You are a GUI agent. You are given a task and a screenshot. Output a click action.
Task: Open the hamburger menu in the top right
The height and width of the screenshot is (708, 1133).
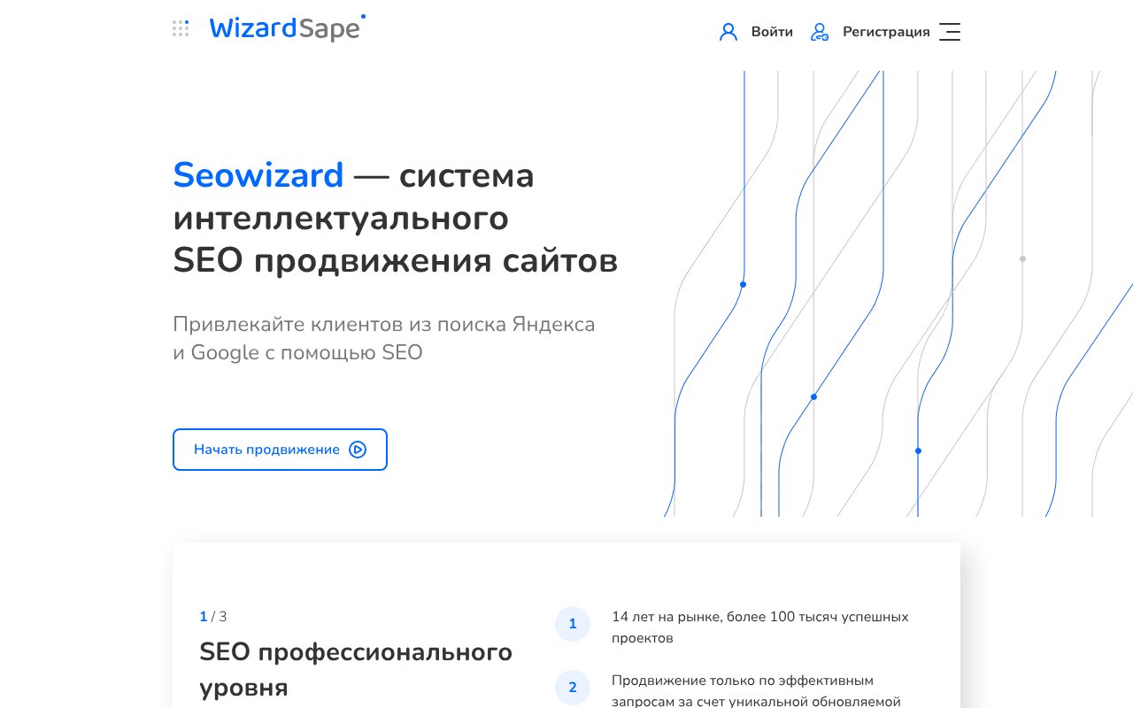[x=949, y=32]
